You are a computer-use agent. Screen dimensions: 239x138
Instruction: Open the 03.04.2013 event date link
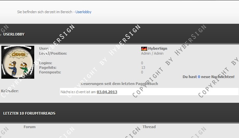click(107, 92)
